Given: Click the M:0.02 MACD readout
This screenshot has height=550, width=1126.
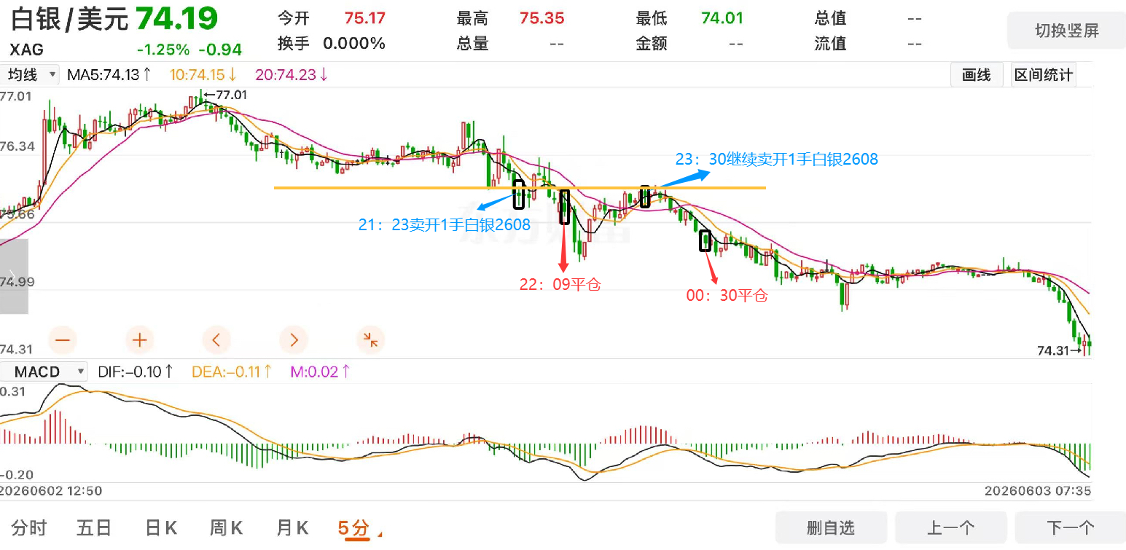Looking at the screenshot, I should click(x=321, y=372).
